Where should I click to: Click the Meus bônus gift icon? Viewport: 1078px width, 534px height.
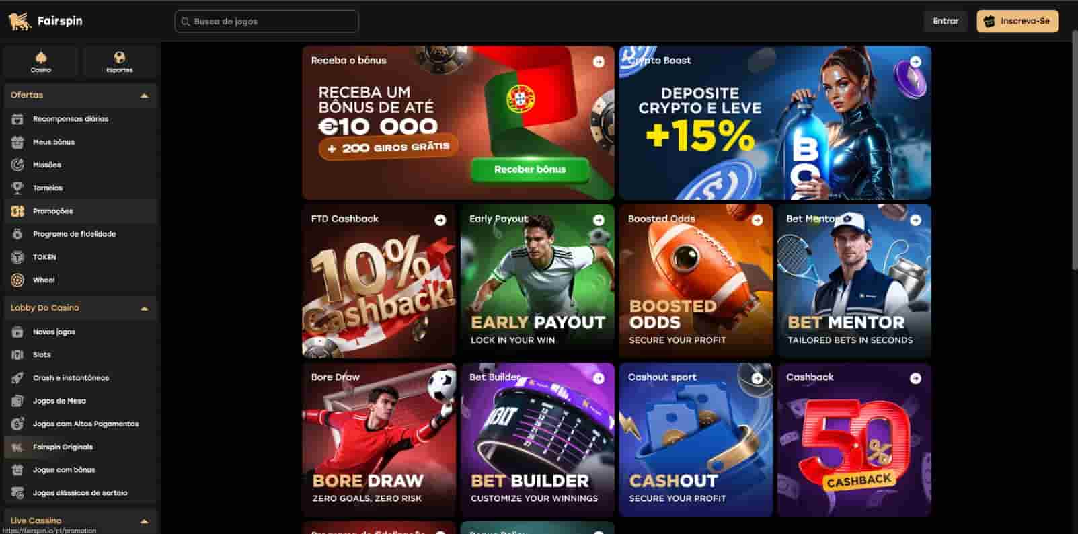pyautogui.click(x=17, y=142)
